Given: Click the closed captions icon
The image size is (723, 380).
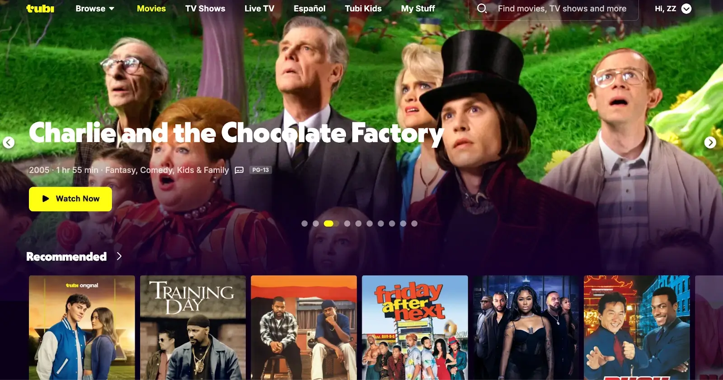Looking at the screenshot, I should (239, 170).
